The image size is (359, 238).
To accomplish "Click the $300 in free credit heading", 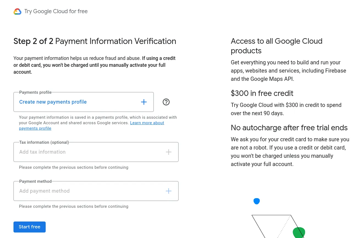I will point(262,93).
